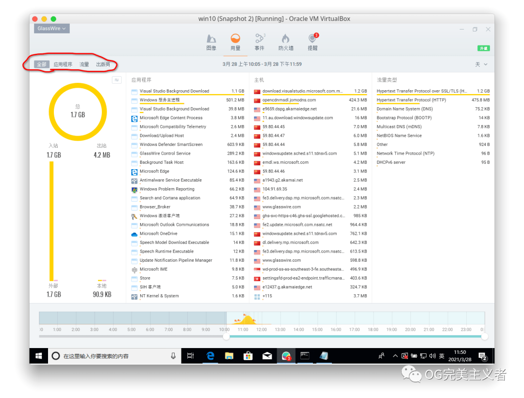Click microphone icon in taskbar search
524x398 pixels.
click(173, 356)
